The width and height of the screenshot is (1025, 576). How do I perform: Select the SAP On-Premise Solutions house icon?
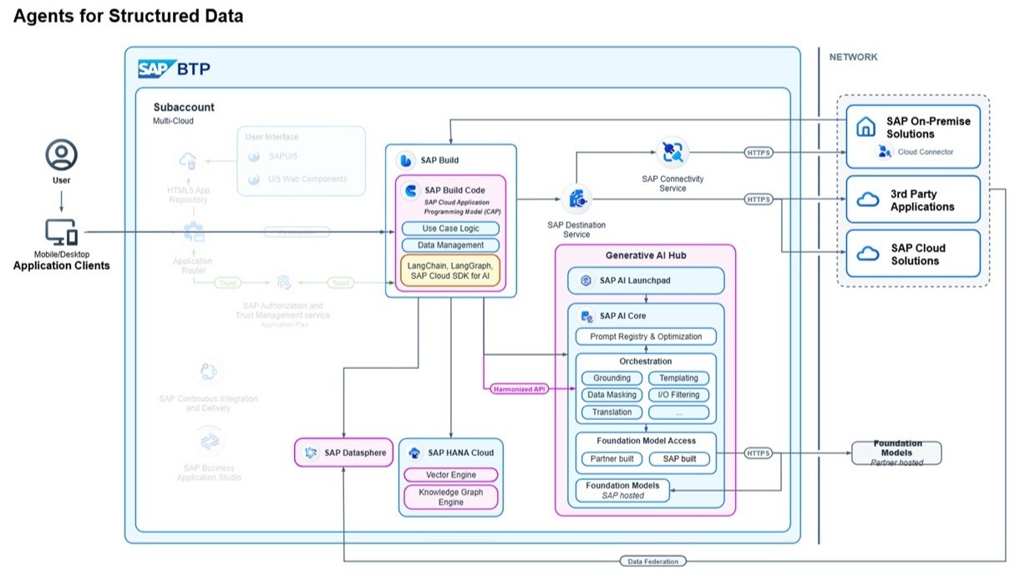pyautogui.click(x=866, y=127)
